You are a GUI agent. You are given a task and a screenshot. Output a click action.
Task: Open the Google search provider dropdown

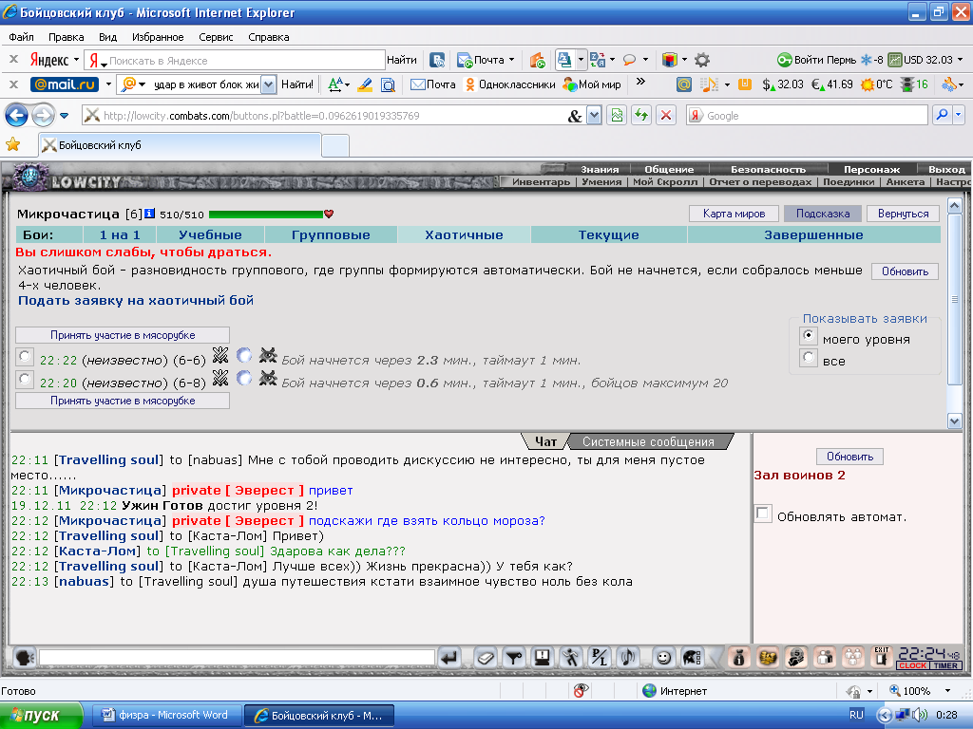(x=958, y=115)
